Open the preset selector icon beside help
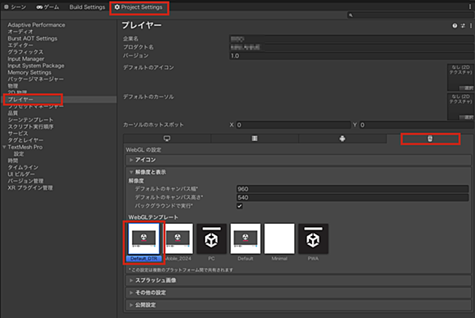This screenshot has width=475, height=318. pyautogui.click(x=463, y=26)
